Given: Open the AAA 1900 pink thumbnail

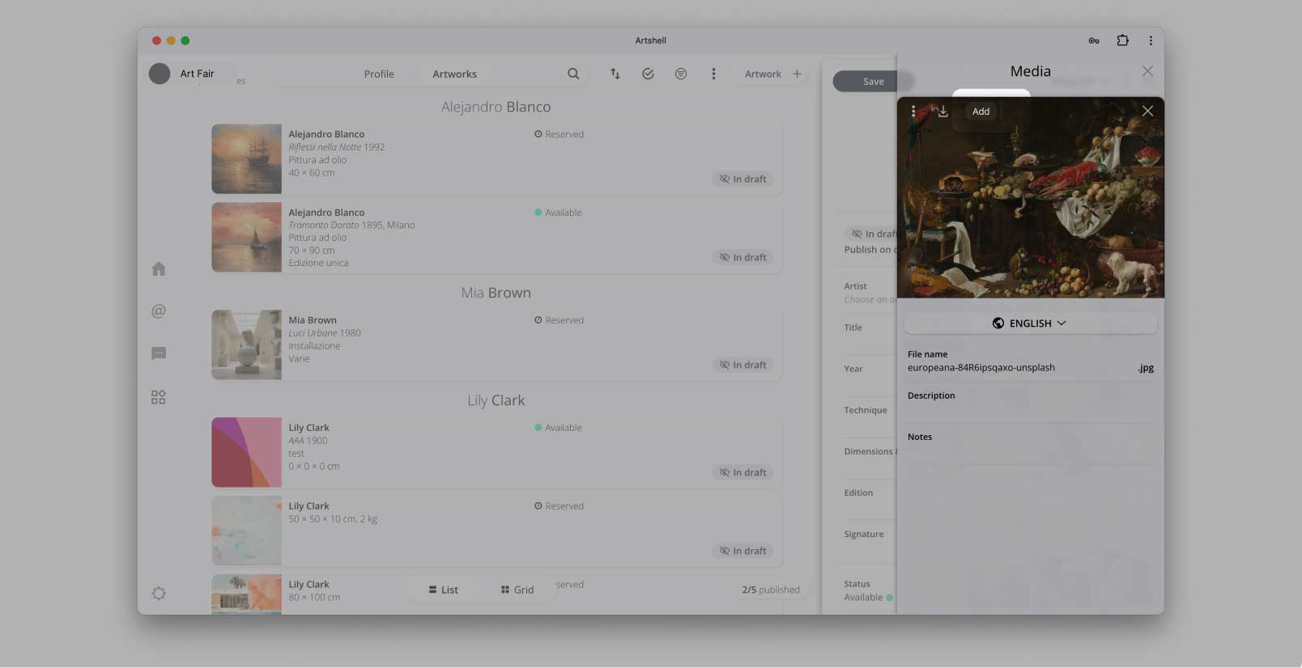Looking at the screenshot, I should click(246, 452).
